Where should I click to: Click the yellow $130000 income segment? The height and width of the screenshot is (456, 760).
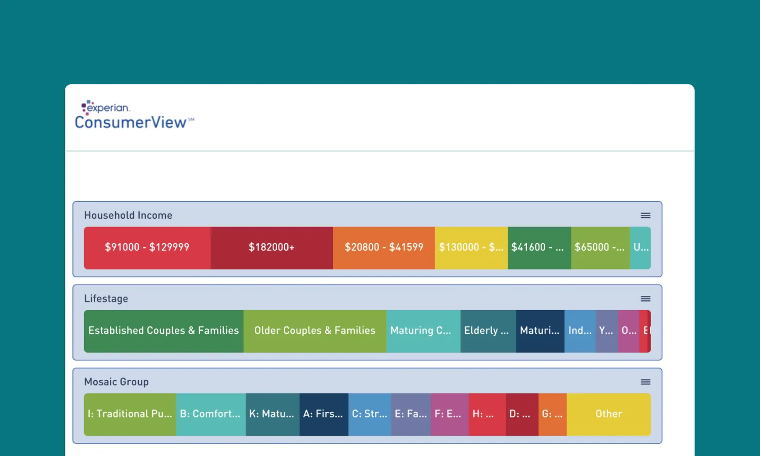pyautogui.click(x=471, y=248)
